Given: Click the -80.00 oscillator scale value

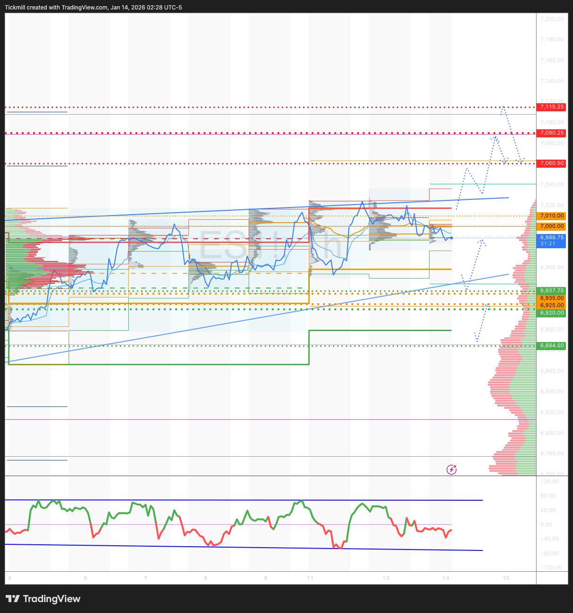Looking at the screenshot, I should pyautogui.click(x=550, y=554).
